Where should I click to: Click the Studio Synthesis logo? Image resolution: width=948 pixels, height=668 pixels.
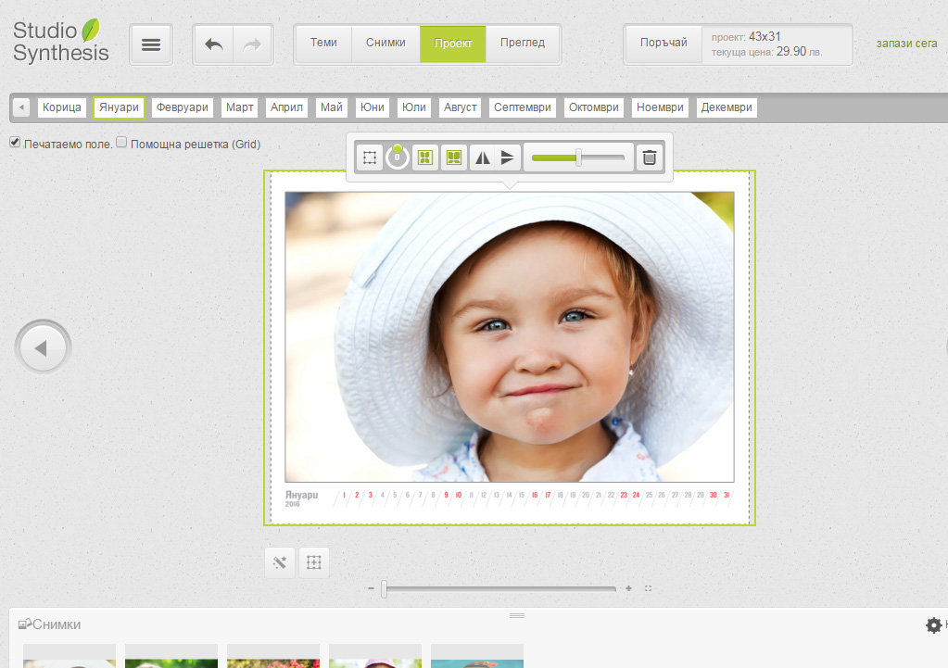60,41
